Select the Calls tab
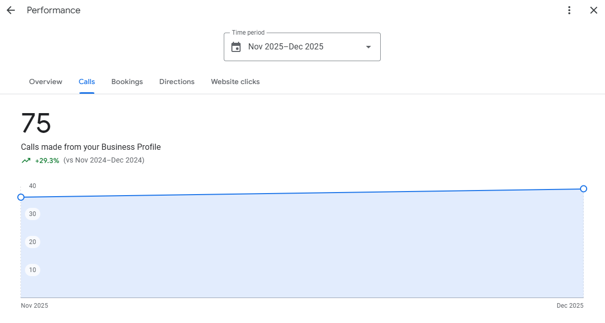This screenshot has height=323, width=605. click(x=87, y=82)
